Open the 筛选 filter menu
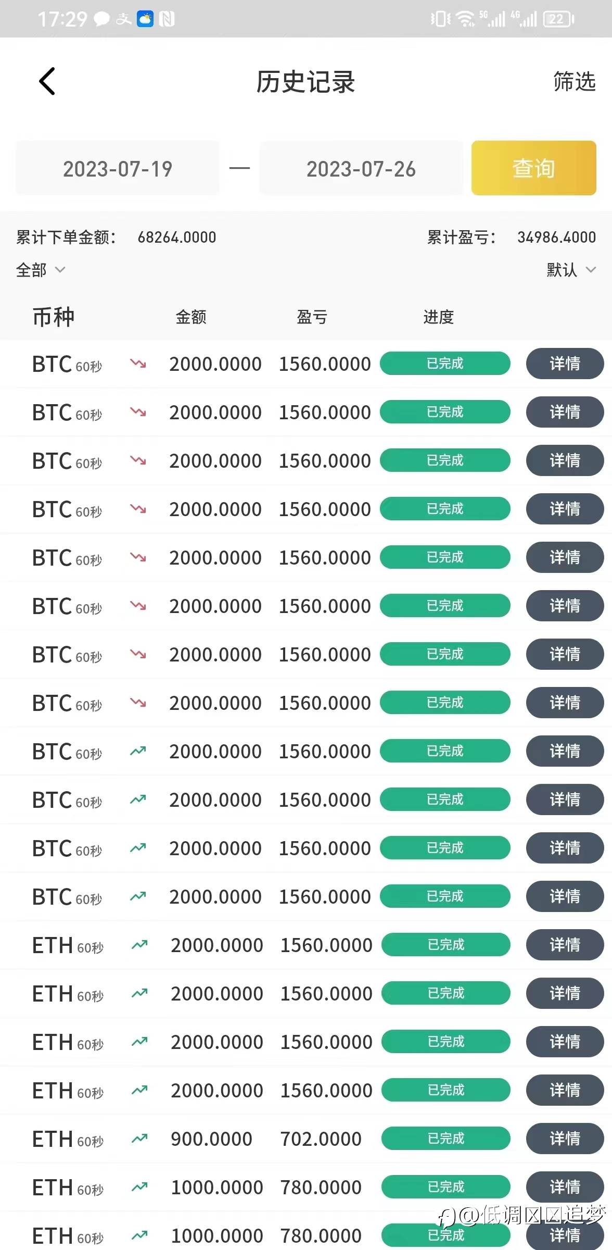Image resolution: width=612 pixels, height=1250 pixels. pyautogui.click(x=573, y=82)
